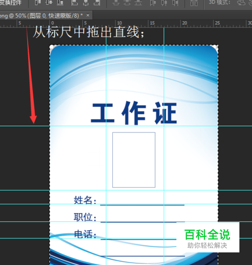
Task: Click the 25 mark on horizontal ruler
Action: coord(218,23)
